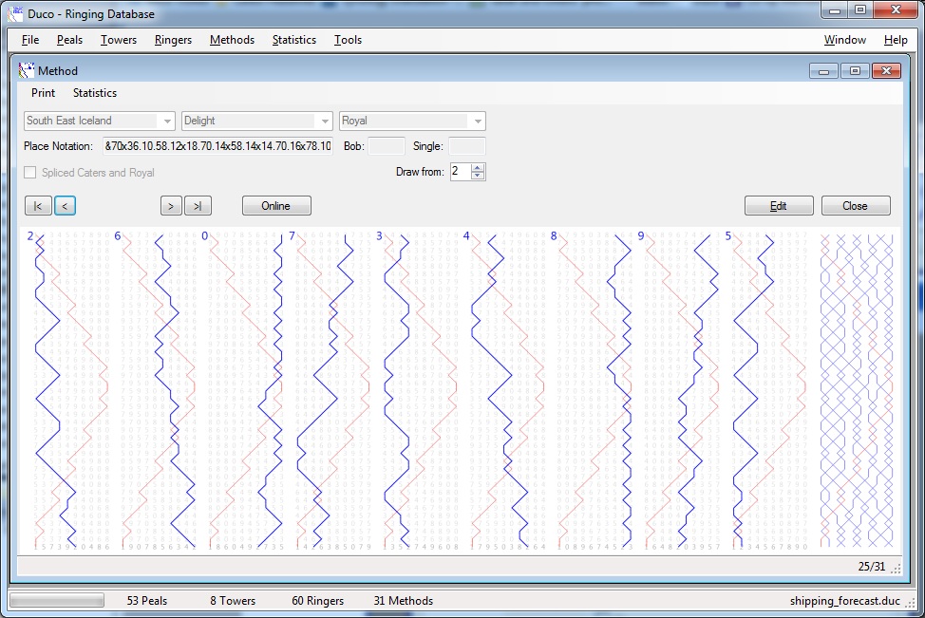Open the Royal stage dropdown
Screen dimensions: 925x618
pyautogui.click(x=478, y=122)
